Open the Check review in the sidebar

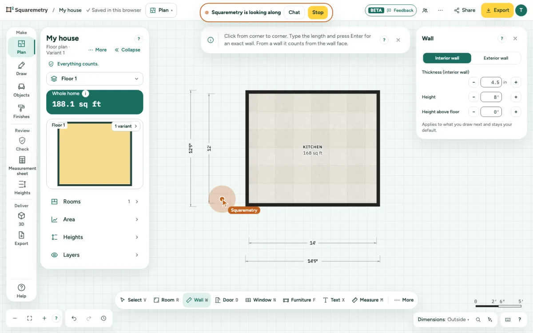pos(22,144)
